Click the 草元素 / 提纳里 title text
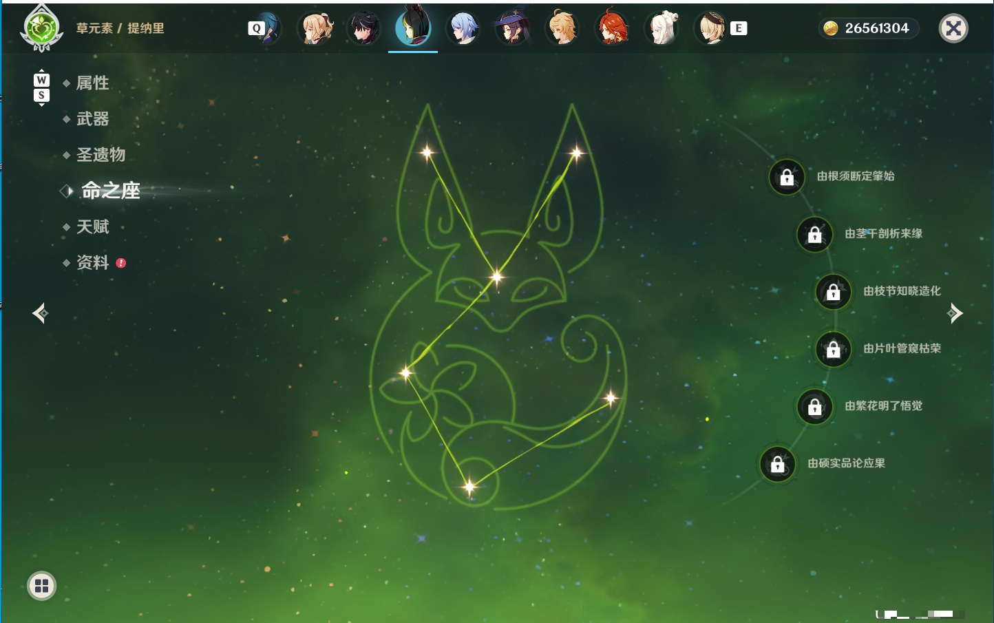Screen dimensions: 994x623 (x=120, y=28)
